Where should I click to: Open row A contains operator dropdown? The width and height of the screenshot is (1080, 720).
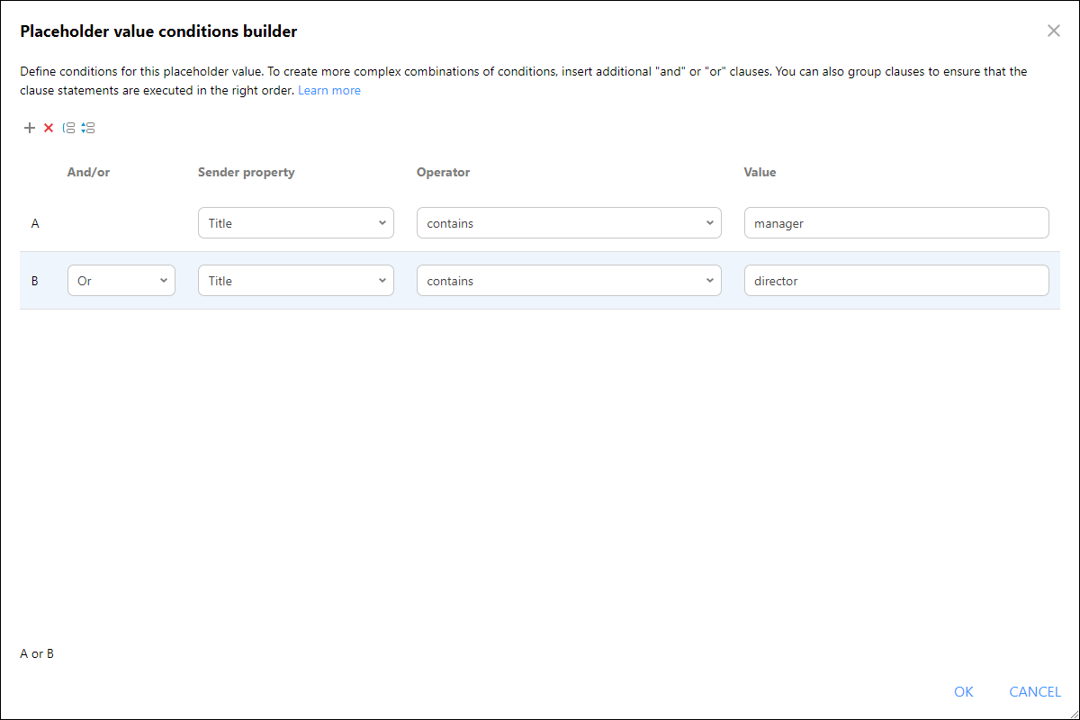pyautogui.click(x=569, y=223)
